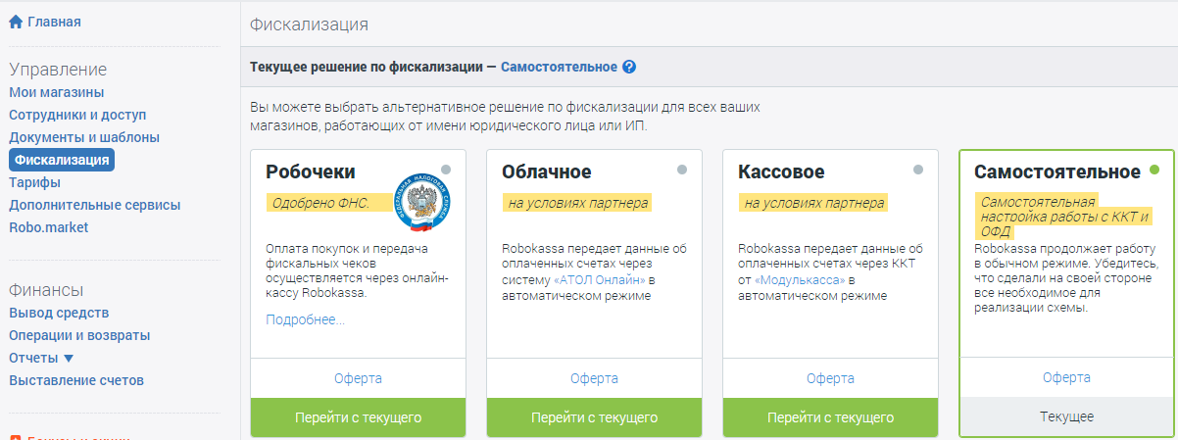
Task: Select the gray status dot on the Облачное card
Action: click(x=682, y=170)
